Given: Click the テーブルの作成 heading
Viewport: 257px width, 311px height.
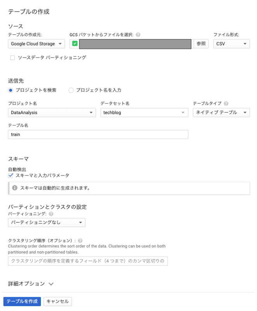Looking at the screenshot, I should 29,12.
